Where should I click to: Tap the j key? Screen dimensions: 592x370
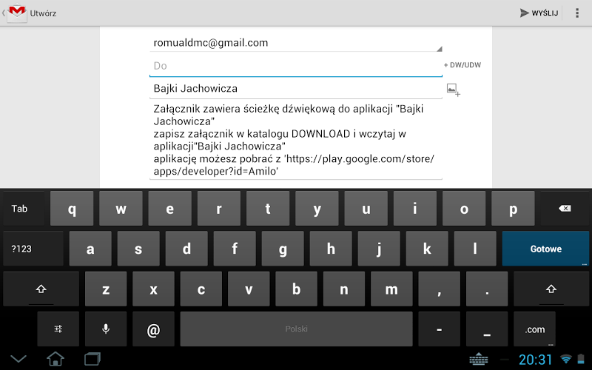(x=379, y=249)
